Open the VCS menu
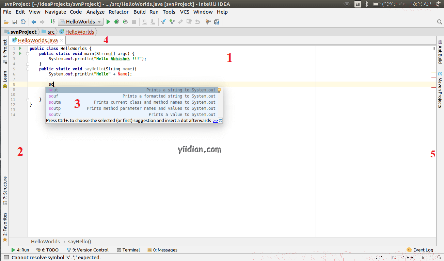 click(x=185, y=12)
